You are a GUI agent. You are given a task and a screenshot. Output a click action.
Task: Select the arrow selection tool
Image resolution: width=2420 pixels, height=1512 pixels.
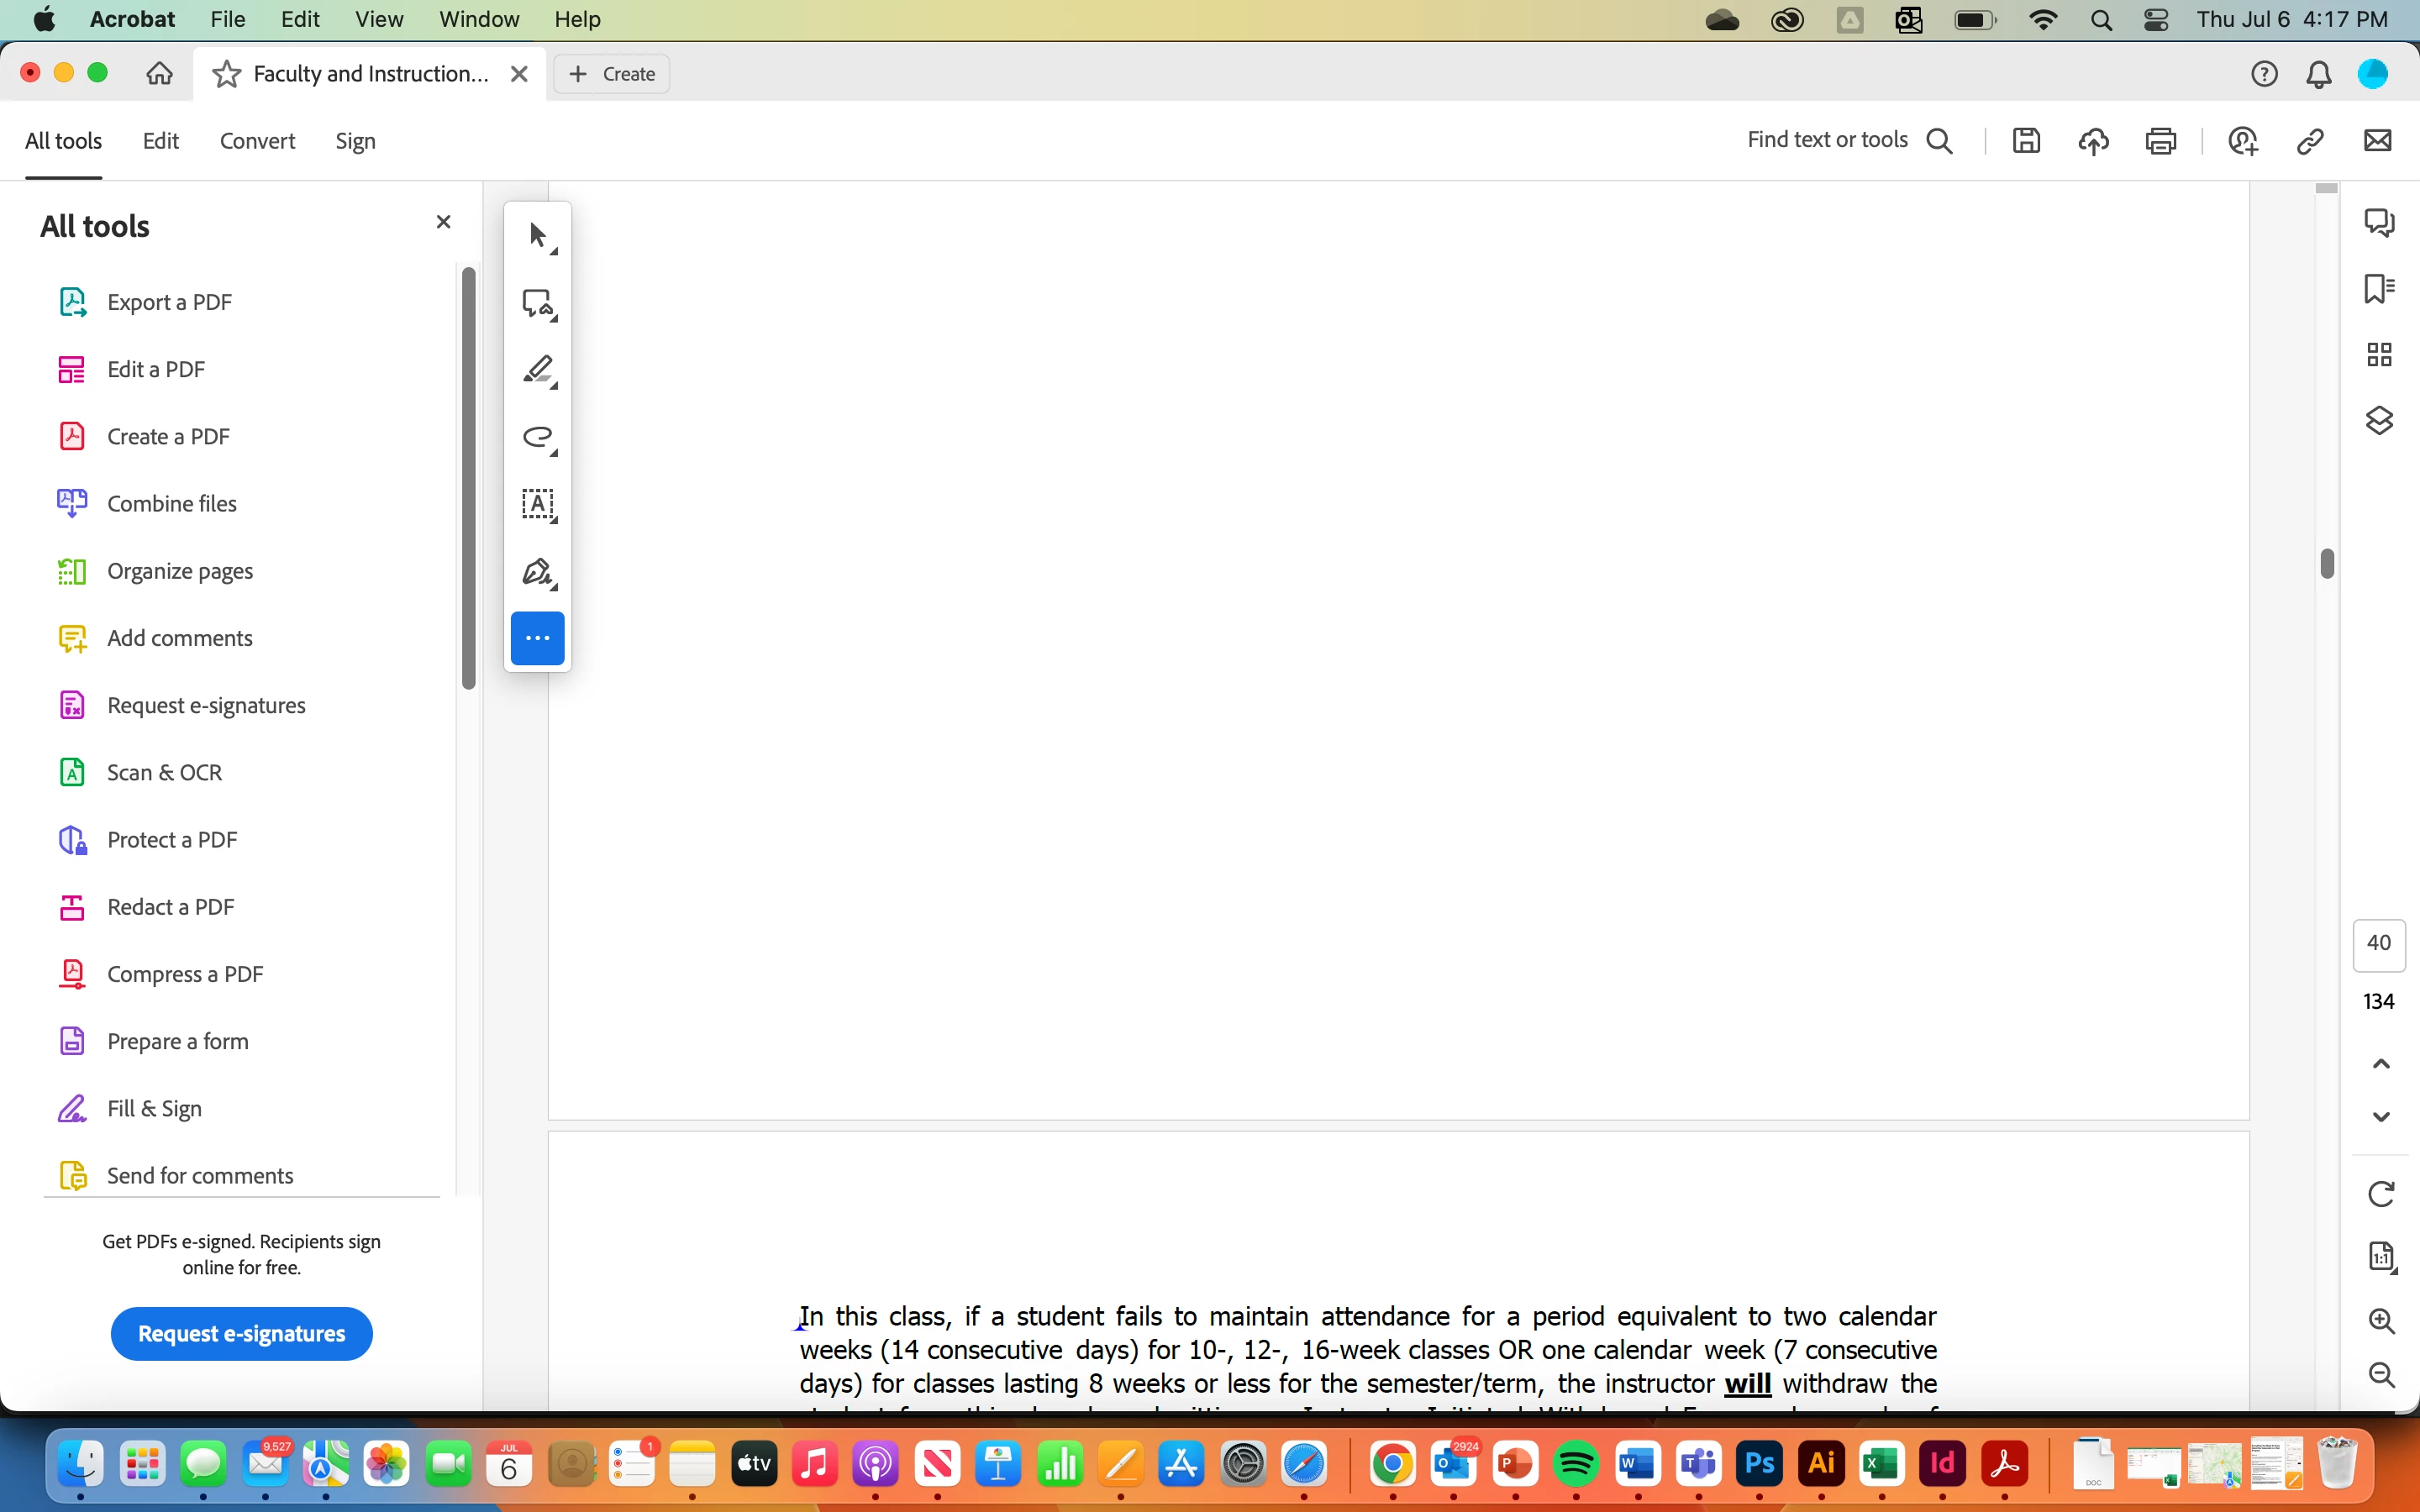(x=538, y=236)
